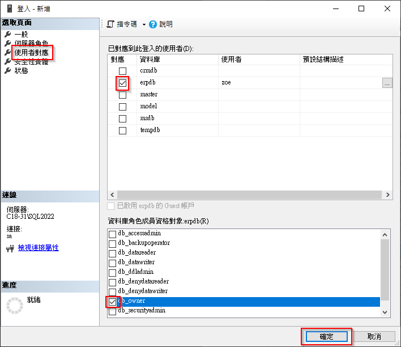Click the wrench icon beside 一般
401x347 pixels.
[8, 34]
